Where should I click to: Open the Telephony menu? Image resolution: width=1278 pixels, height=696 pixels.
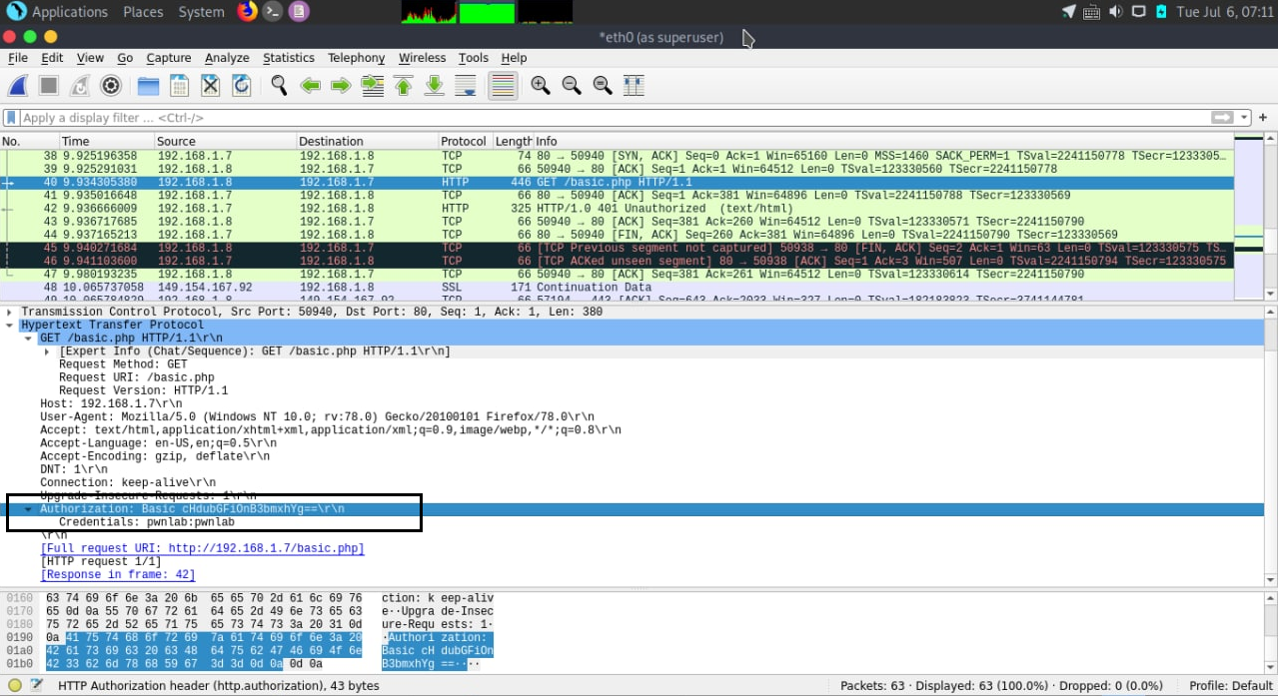click(x=356, y=58)
